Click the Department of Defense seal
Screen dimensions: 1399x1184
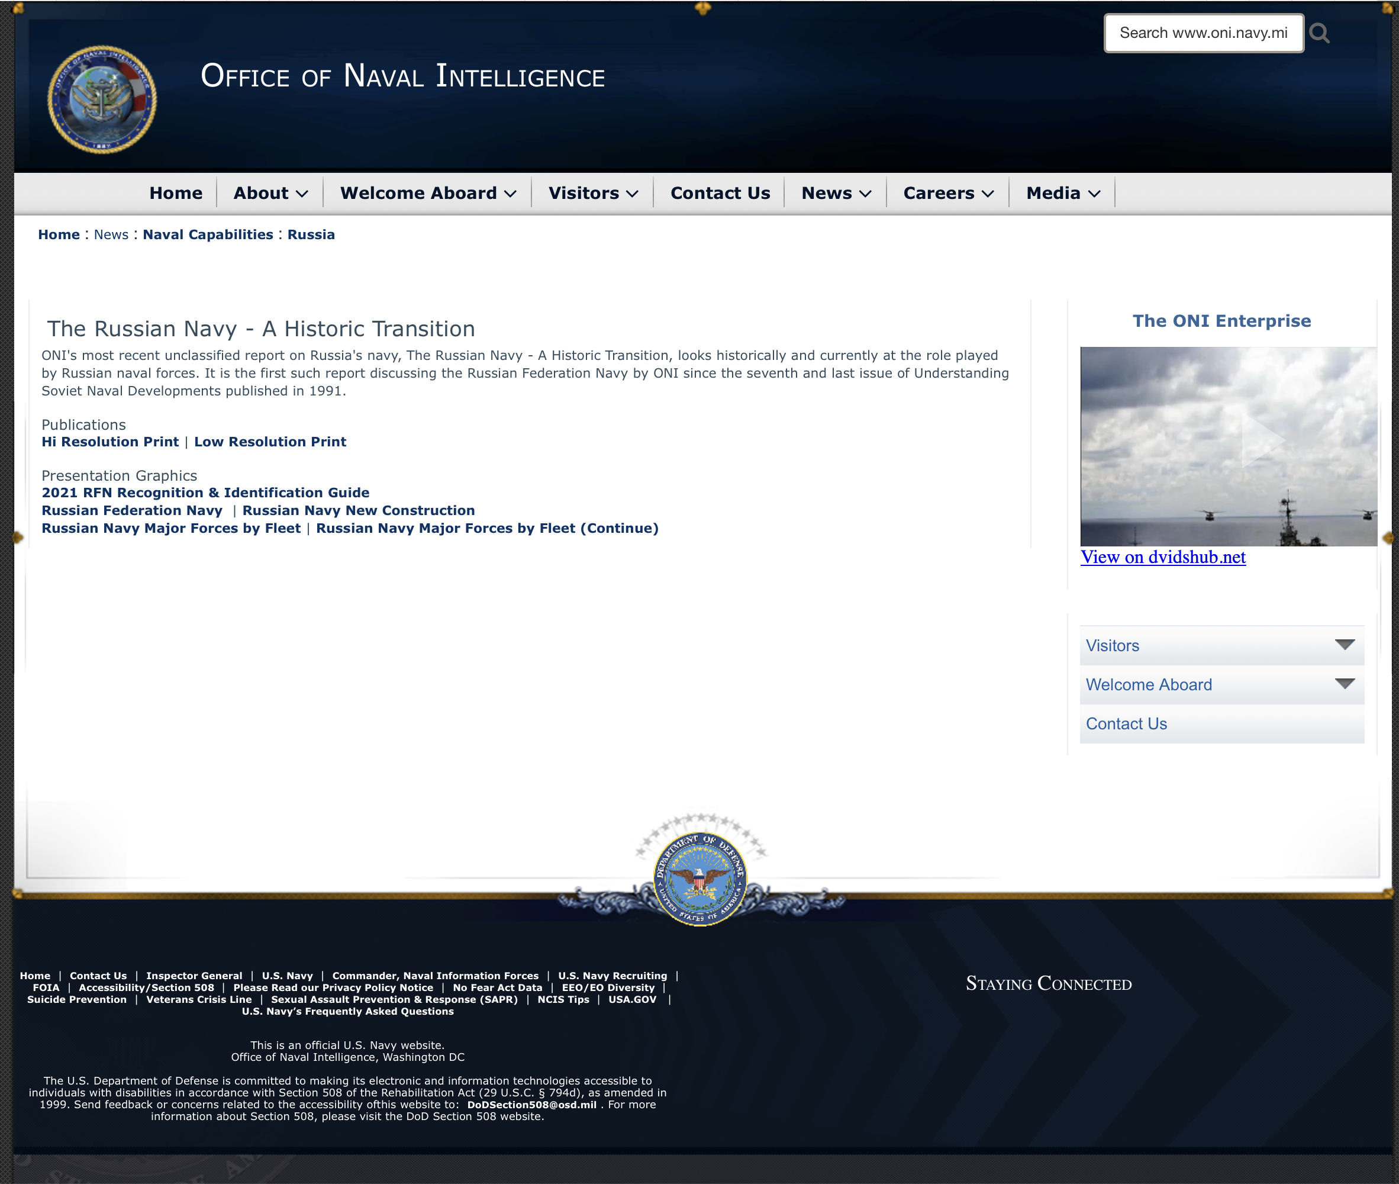(701, 879)
